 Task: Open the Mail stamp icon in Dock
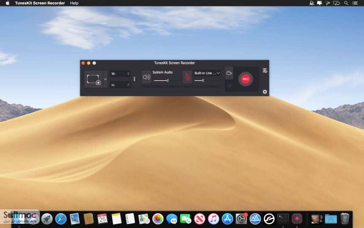[75, 219]
